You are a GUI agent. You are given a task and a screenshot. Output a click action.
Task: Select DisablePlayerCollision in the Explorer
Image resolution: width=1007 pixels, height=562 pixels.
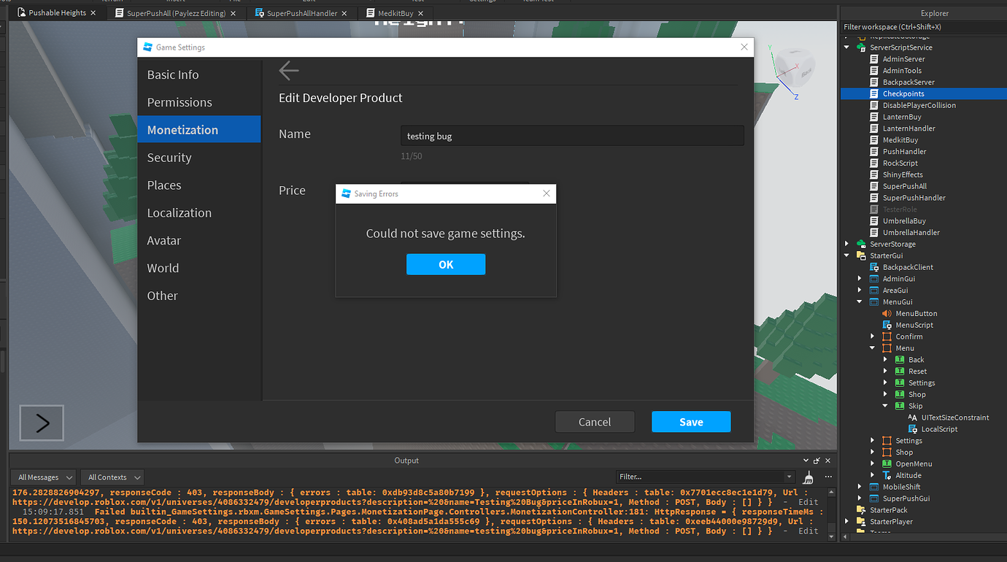[x=924, y=105]
